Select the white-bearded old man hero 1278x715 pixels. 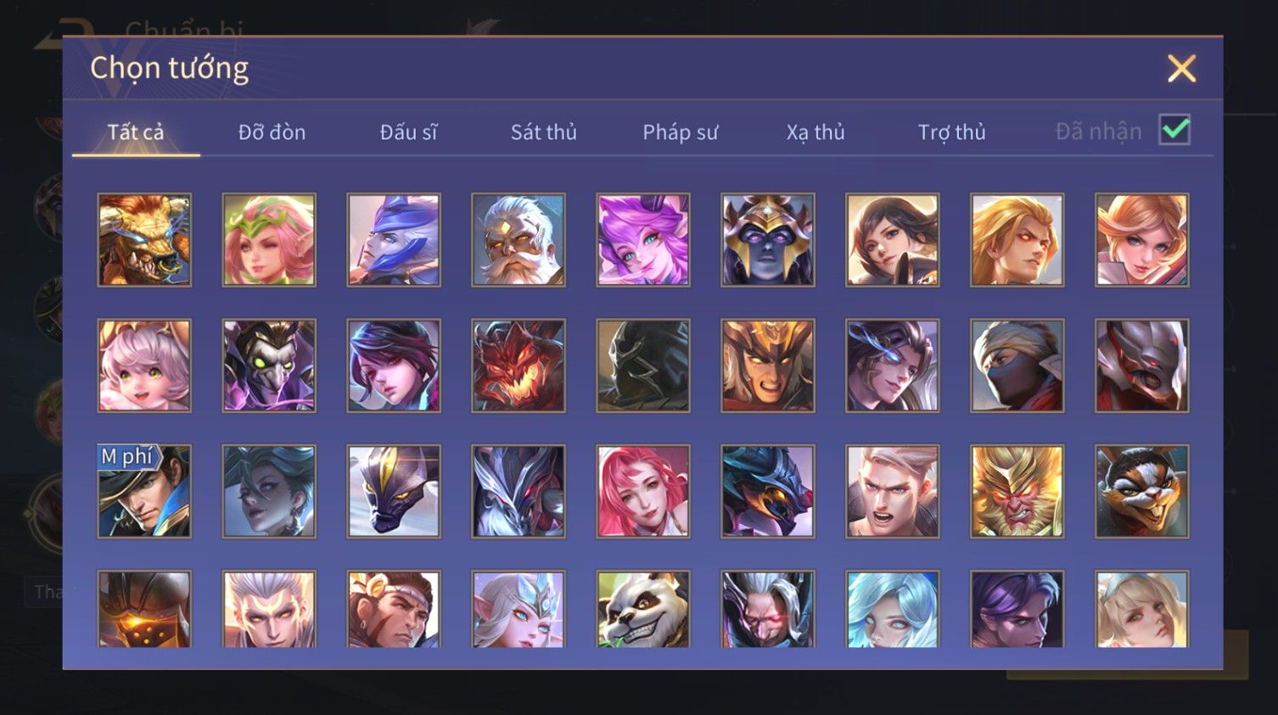click(518, 240)
